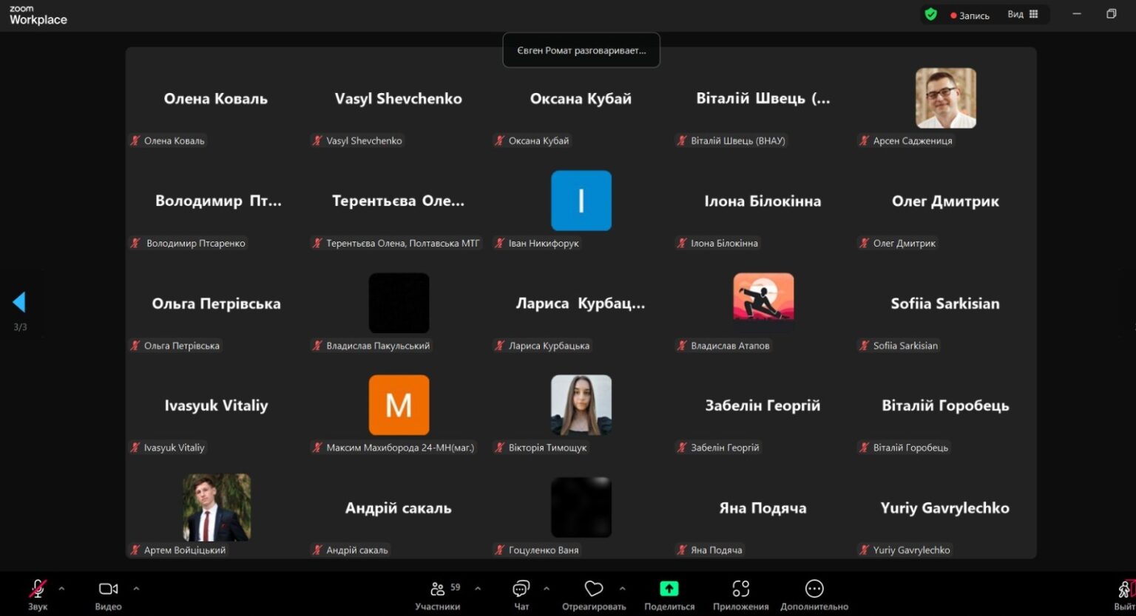Expand audio options arrow beside Звук
The width and height of the screenshot is (1136, 616).
coord(61,589)
